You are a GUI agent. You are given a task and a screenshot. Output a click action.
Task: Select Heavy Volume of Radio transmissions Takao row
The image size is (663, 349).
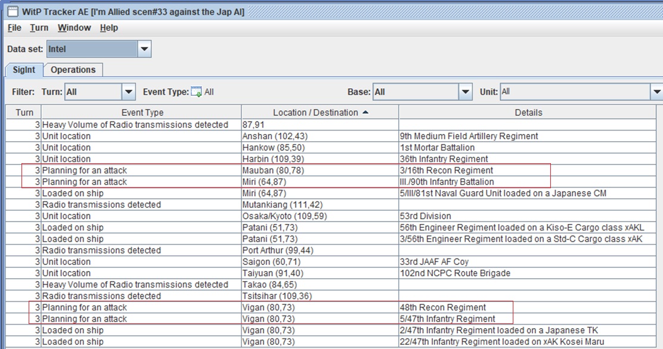click(331, 284)
